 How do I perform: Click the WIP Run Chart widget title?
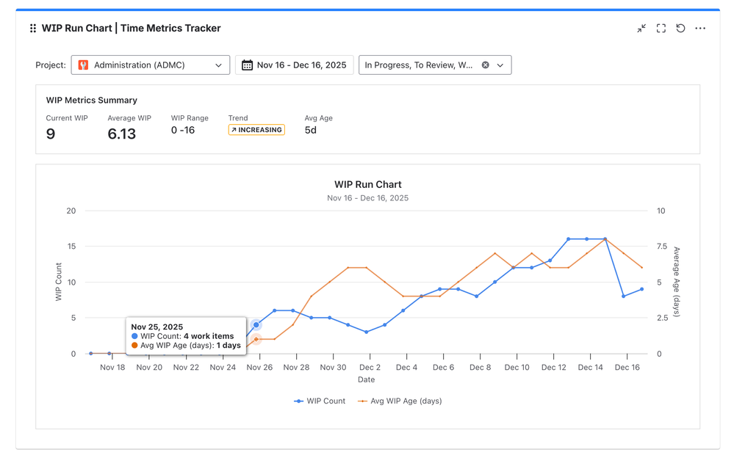(131, 29)
